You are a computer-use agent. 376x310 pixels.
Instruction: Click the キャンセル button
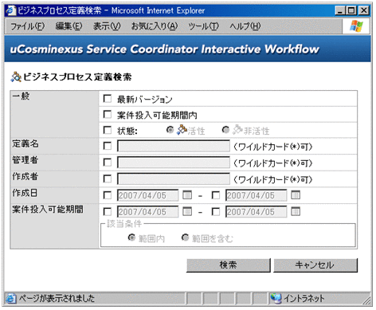[315, 265]
